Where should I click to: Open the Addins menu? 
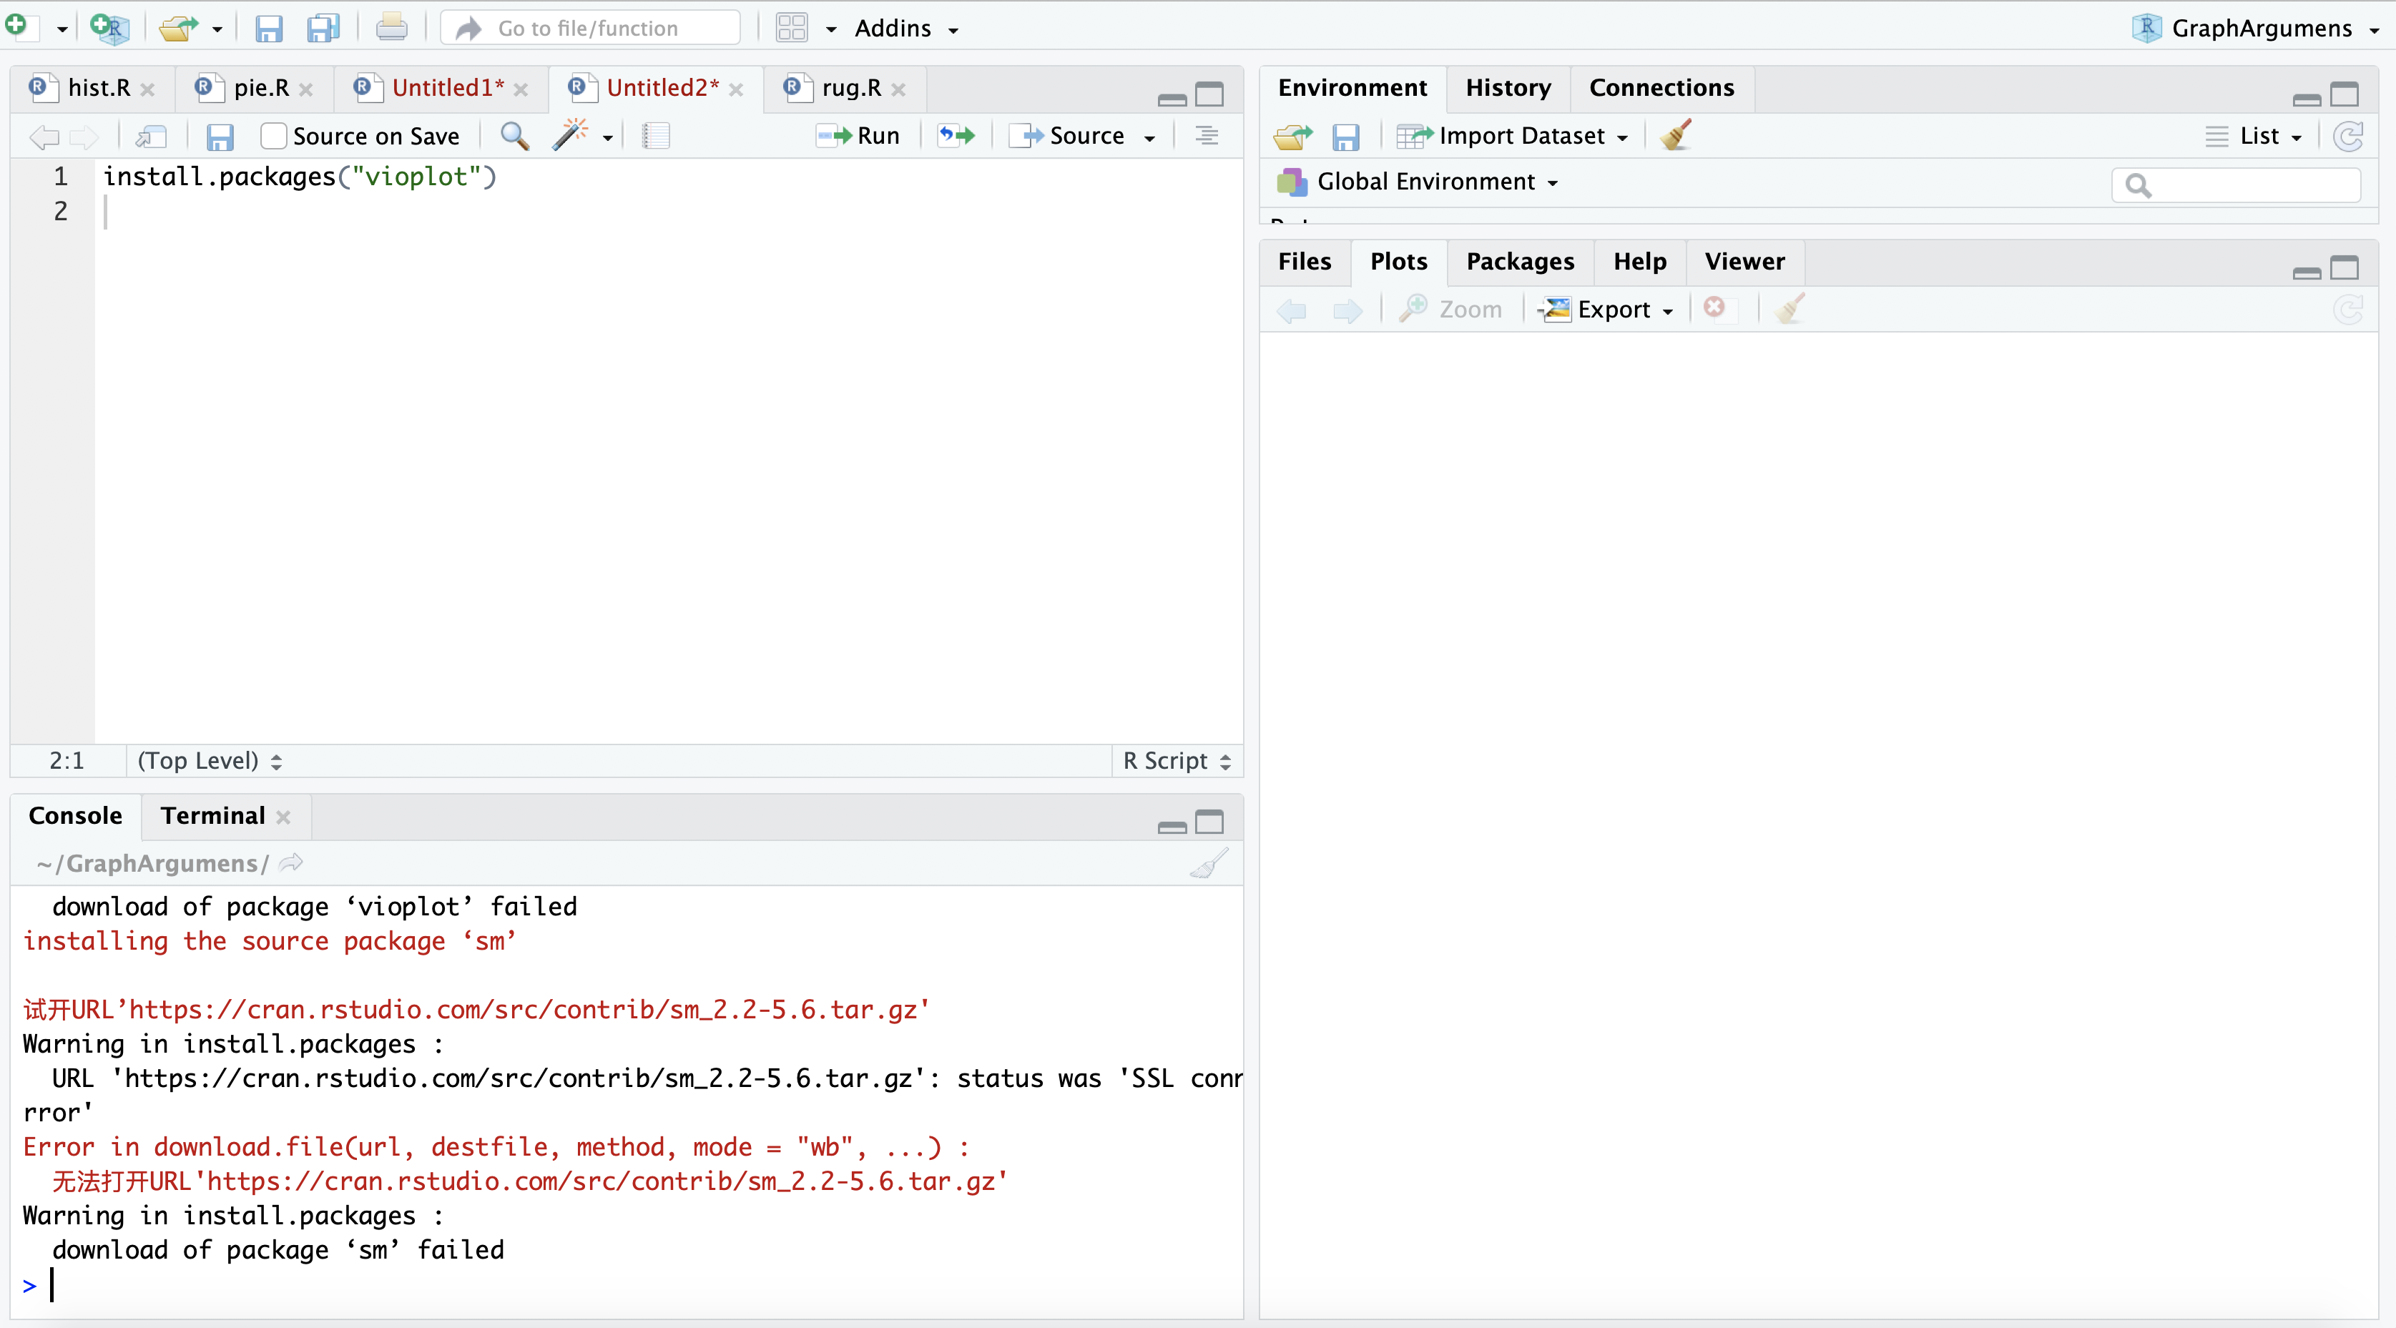(907, 29)
